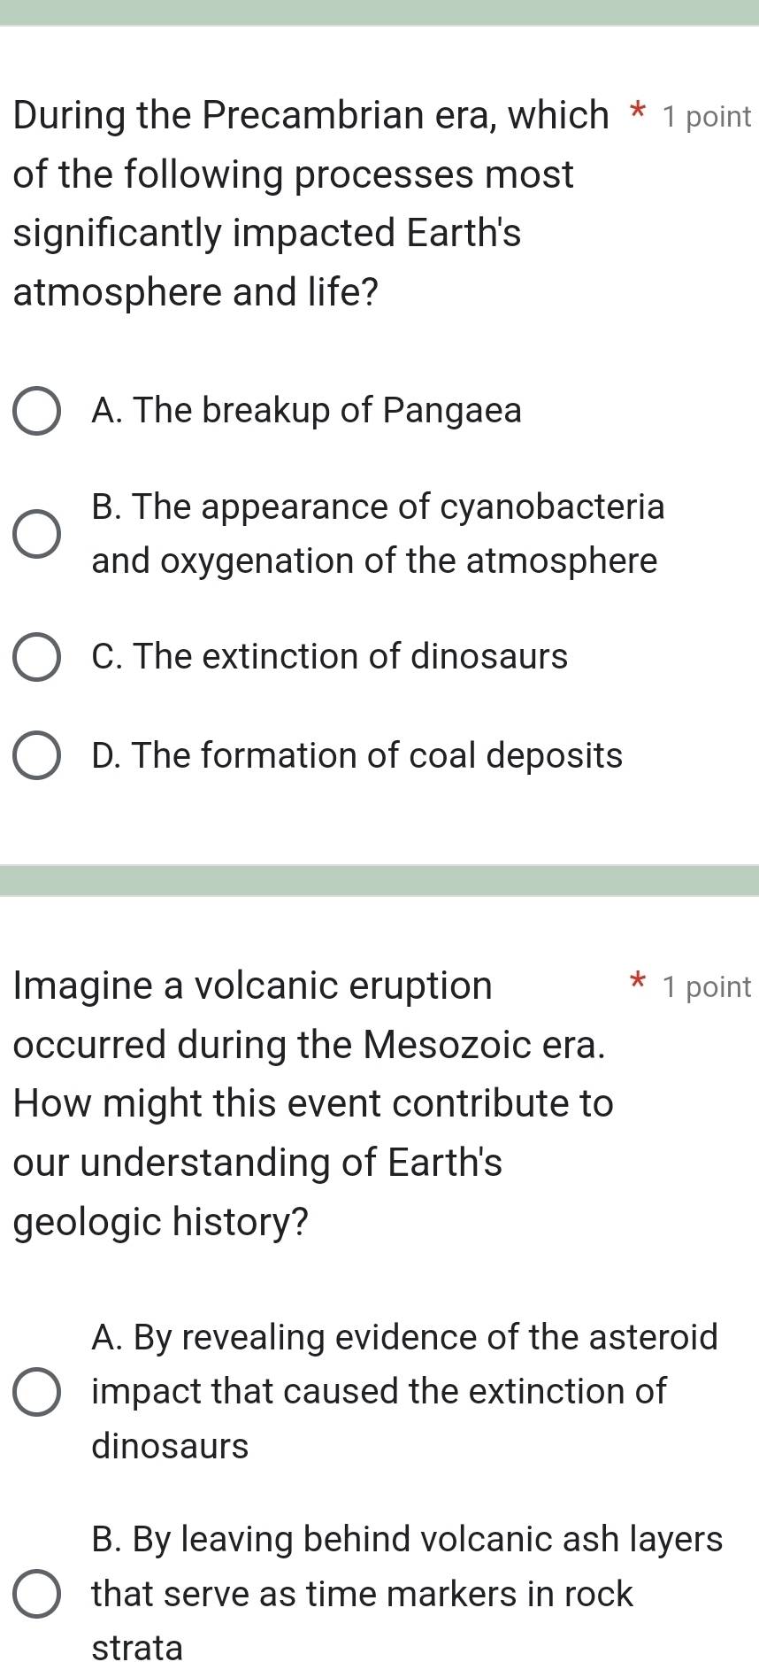Screen dimensions: 759x1662
Task: Click the "1 point" label on Precambrian question
Action: [x=707, y=117]
